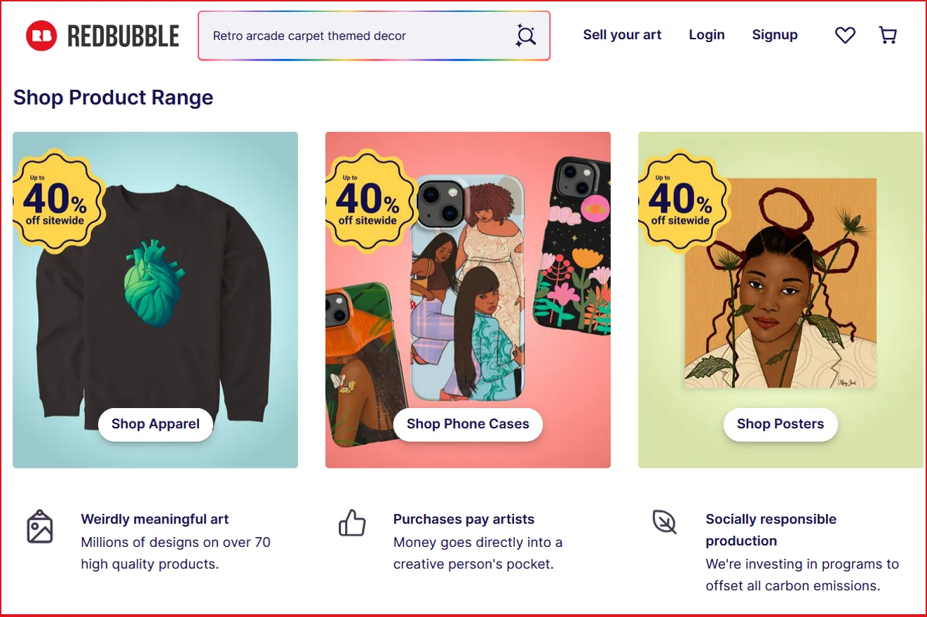Open the shopping cart icon
Image resolution: width=927 pixels, height=617 pixels.
(x=888, y=34)
